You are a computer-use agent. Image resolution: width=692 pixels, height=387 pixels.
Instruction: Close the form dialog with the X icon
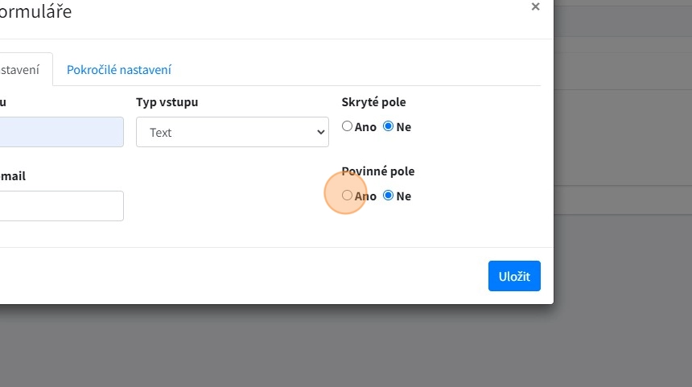click(x=535, y=6)
